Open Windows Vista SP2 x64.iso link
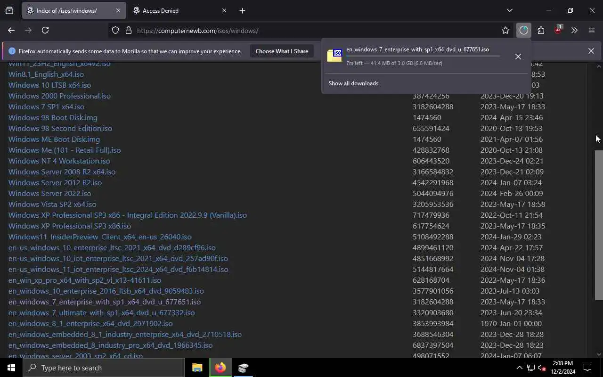Screen dimensions: 603x377 [x=52, y=204]
